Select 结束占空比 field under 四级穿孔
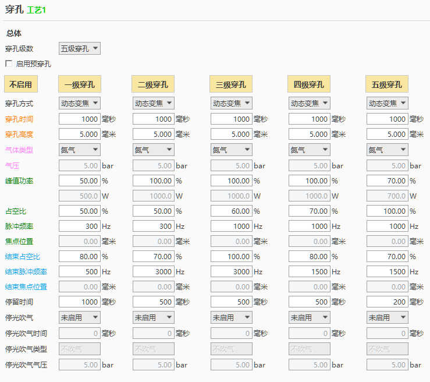This screenshot has width=430, height=382. coord(309,256)
